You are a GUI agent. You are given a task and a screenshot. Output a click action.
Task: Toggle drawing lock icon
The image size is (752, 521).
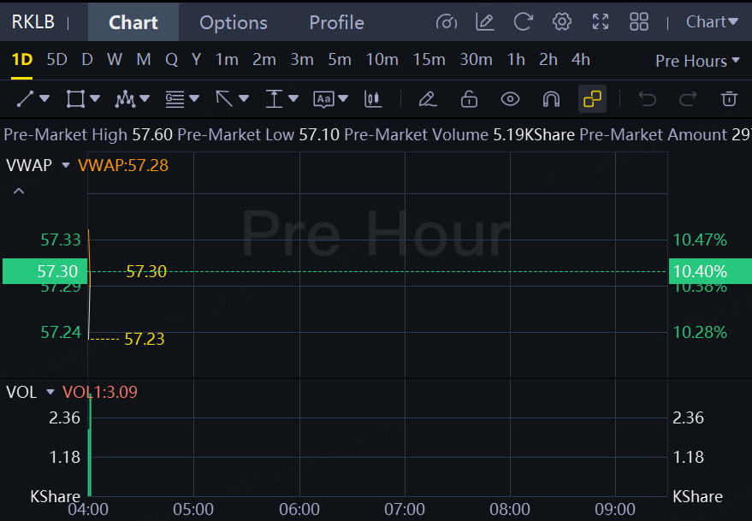(x=469, y=99)
